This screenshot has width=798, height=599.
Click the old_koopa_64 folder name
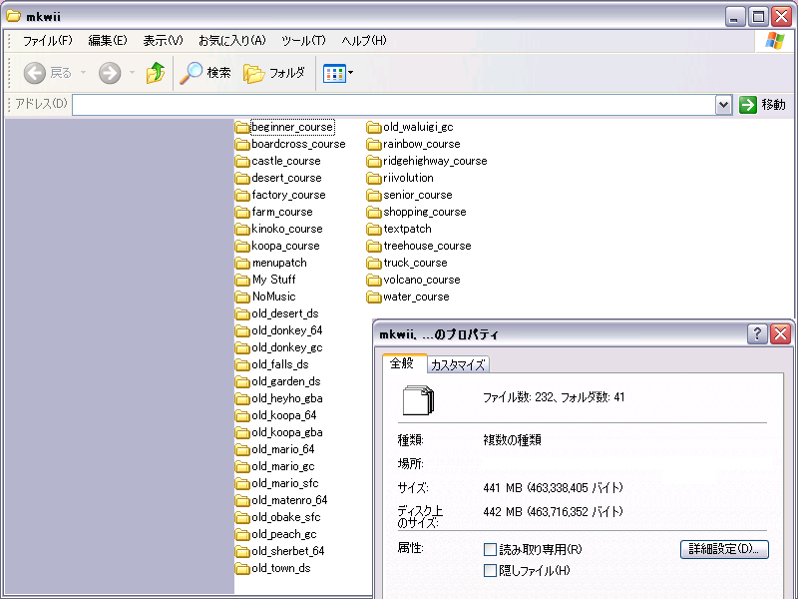pyautogui.click(x=284, y=415)
